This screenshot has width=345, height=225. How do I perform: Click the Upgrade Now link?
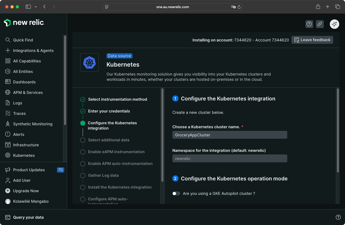click(x=26, y=191)
